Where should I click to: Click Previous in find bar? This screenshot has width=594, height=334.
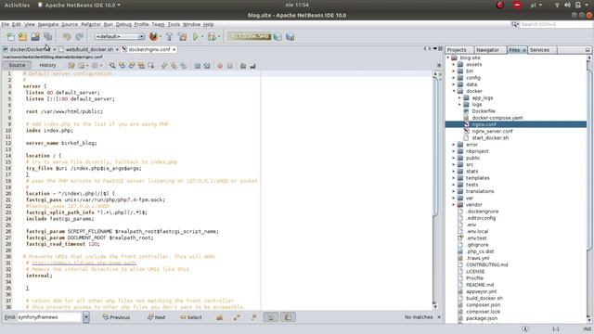[116, 317]
